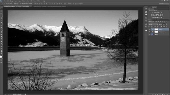Viewport: 170px width, 95px height.
Task: Select the Hand tool
Action: 2,51
